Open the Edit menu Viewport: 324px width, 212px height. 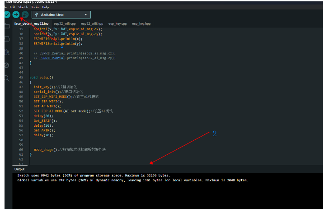tap(12, 7)
